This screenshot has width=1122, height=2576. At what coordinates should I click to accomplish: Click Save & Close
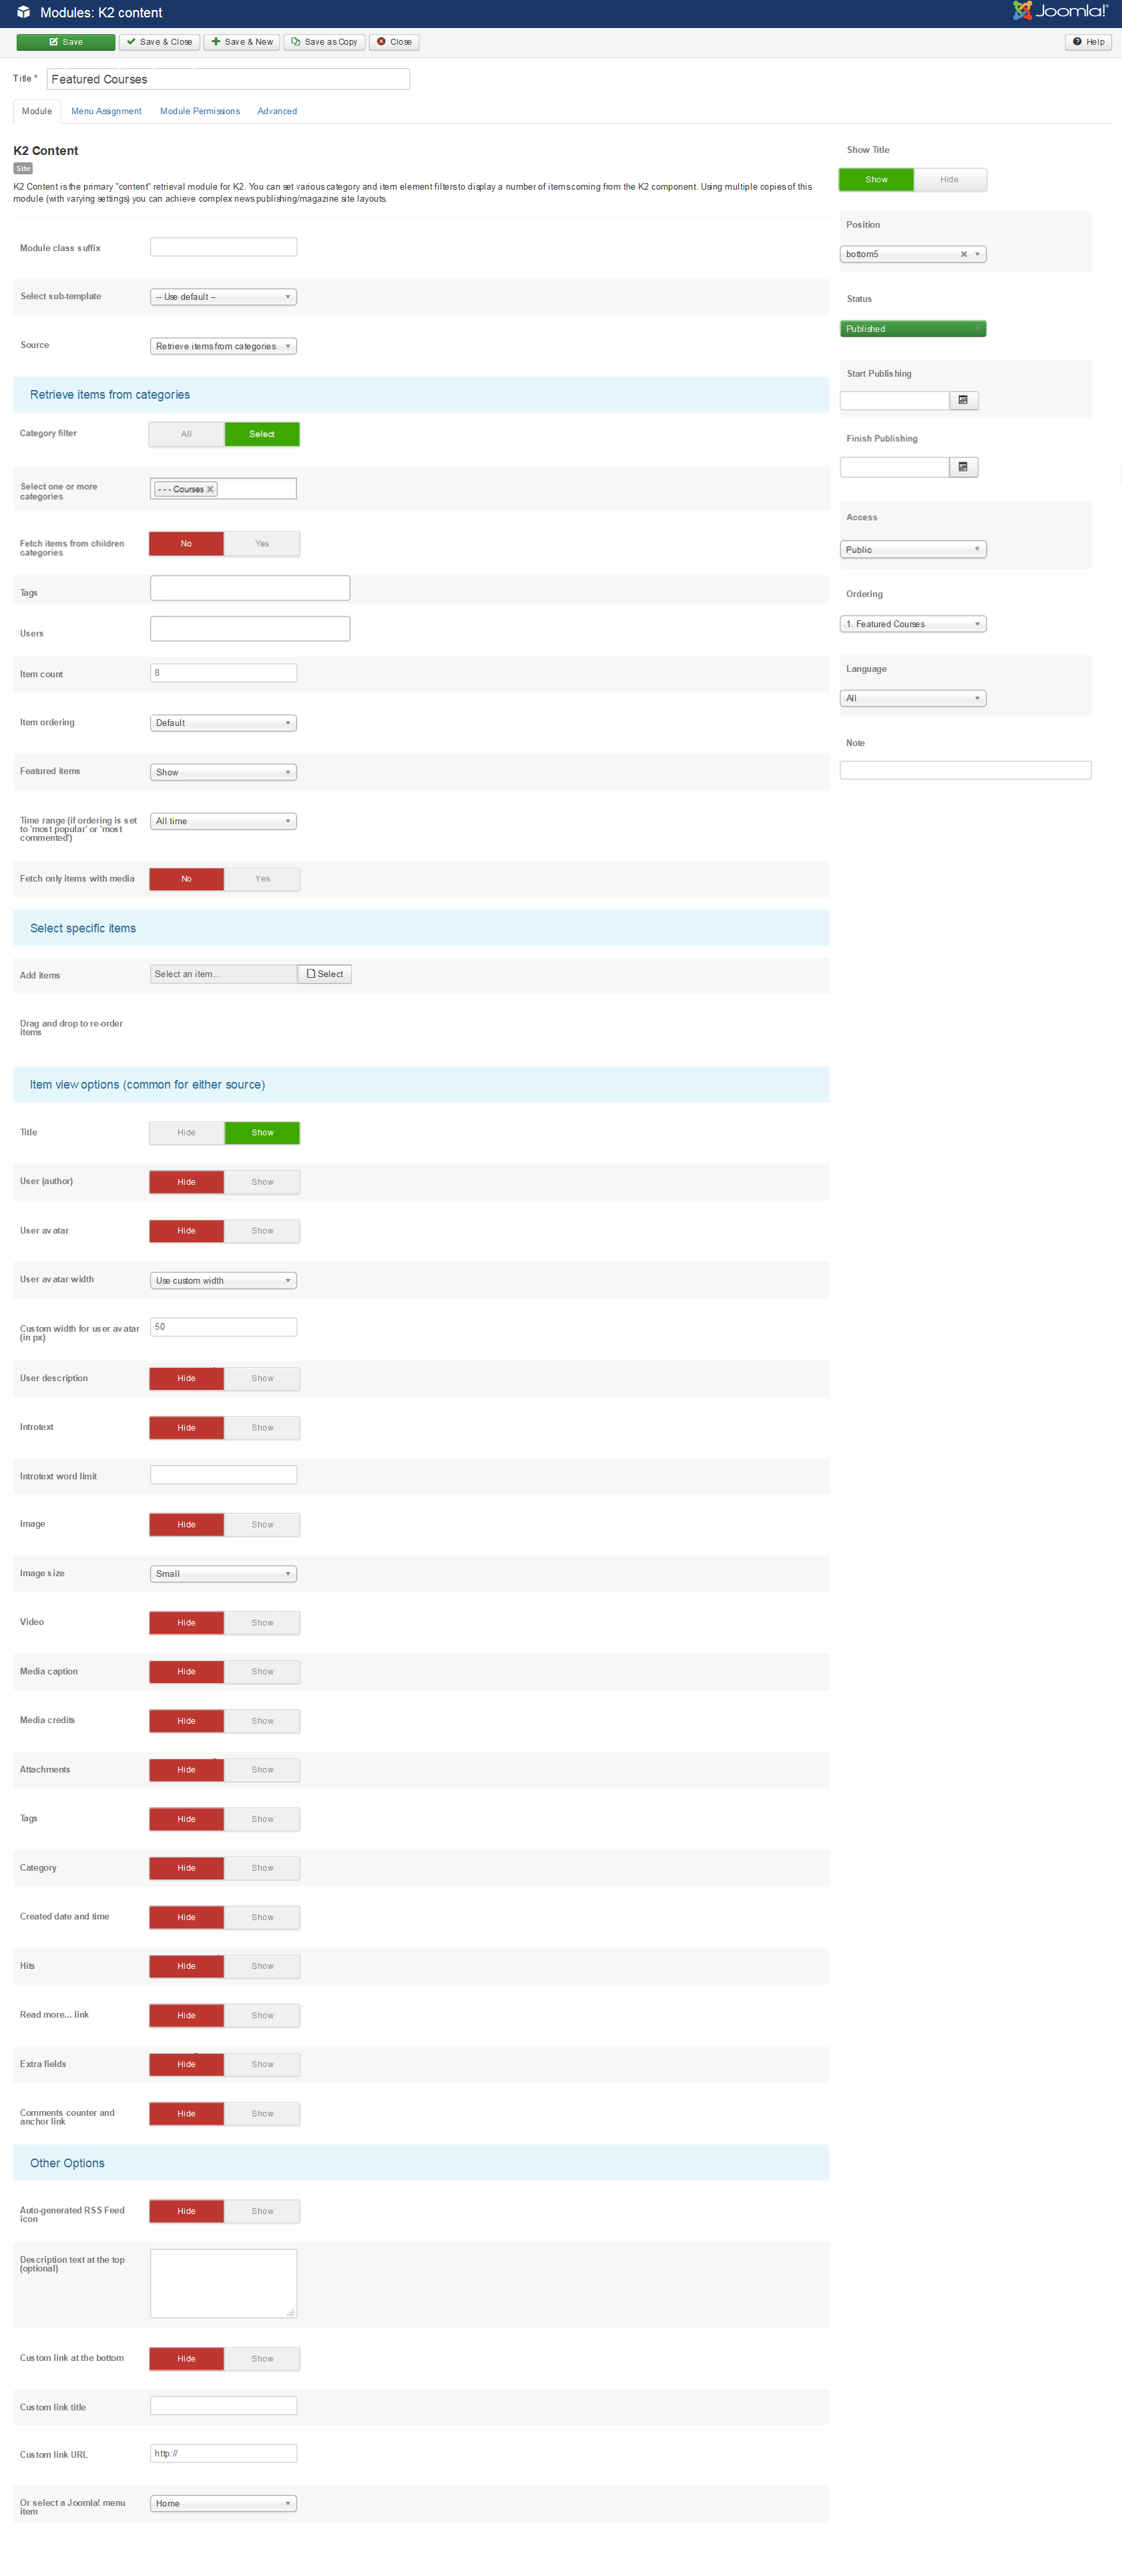[x=160, y=42]
